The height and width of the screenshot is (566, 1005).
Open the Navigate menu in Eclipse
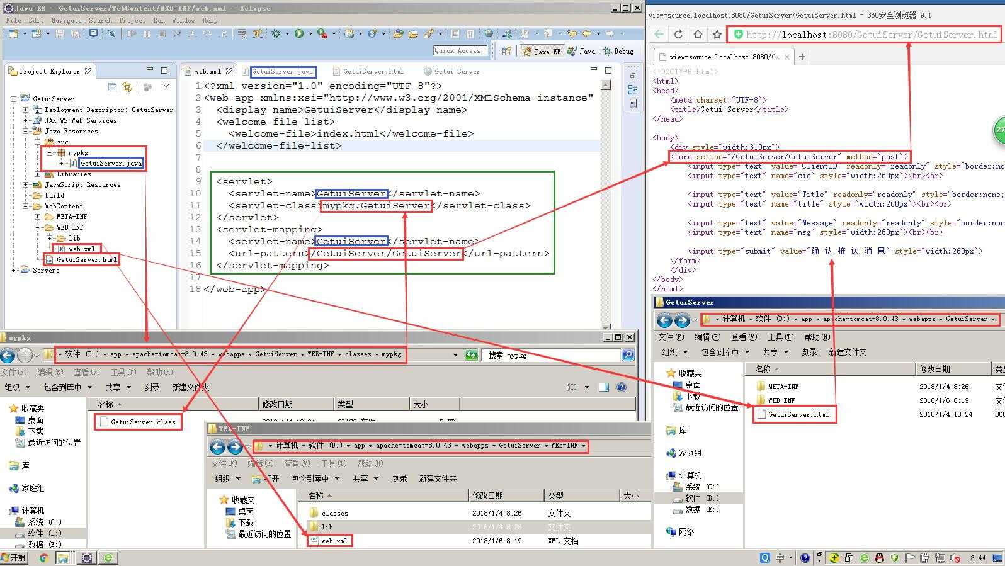(x=66, y=20)
